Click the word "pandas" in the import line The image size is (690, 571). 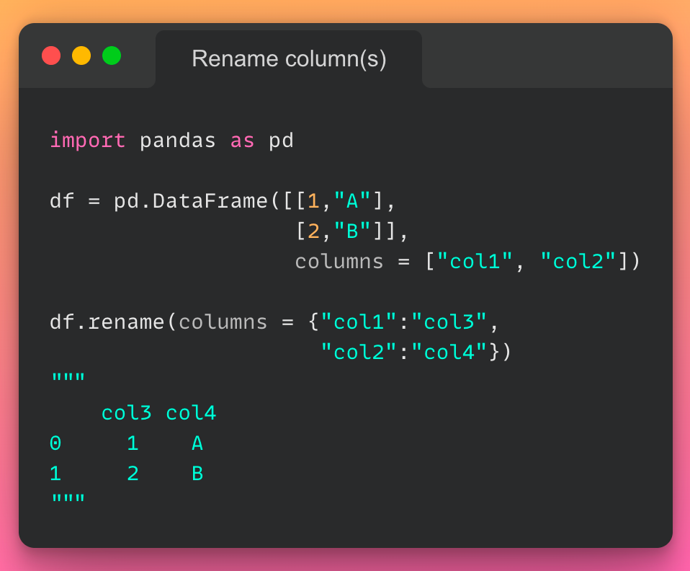click(177, 140)
